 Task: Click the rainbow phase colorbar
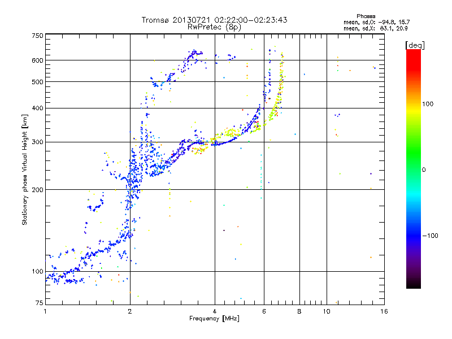click(414, 168)
